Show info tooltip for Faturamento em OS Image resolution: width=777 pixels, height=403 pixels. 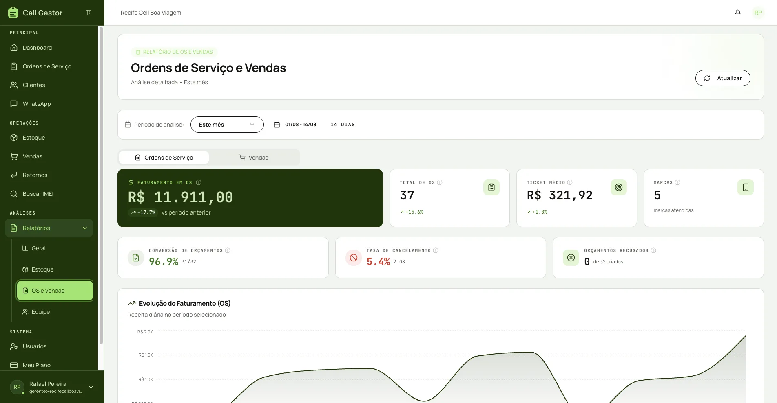[x=199, y=182]
